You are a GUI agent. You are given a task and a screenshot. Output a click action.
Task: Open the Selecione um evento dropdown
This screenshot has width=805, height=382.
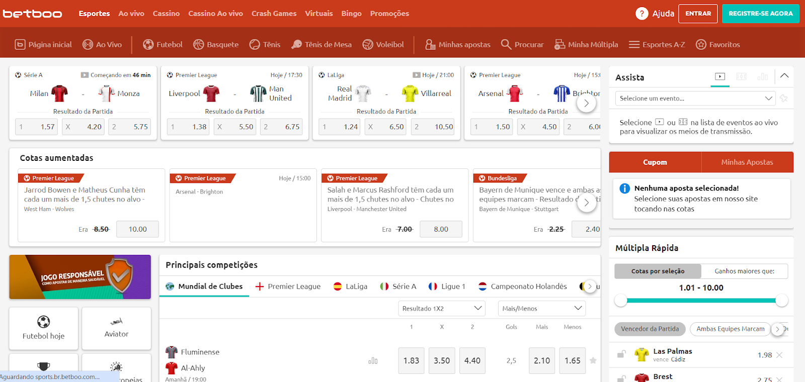695,99
